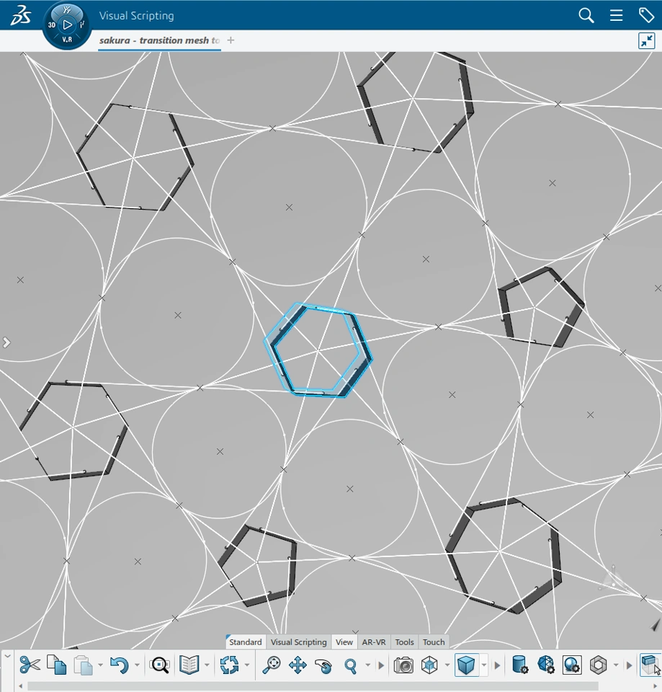The height and width of the screenshot is (692, 662).
Task: Select the sakura - transition mesh tab
Action: (159, 40)
